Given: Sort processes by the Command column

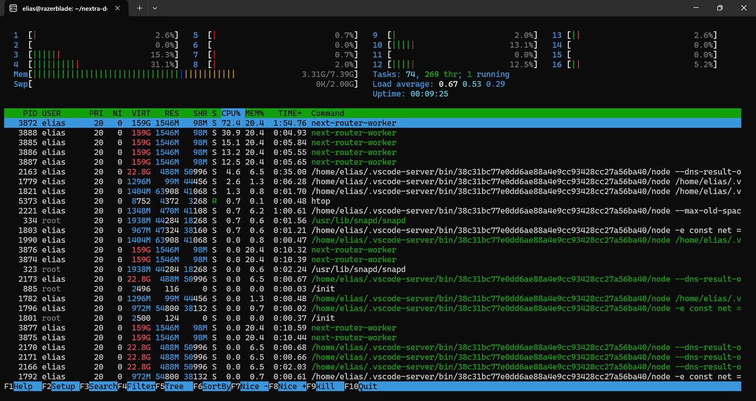Looking at the screenshot, I should (x=329, y=113).
